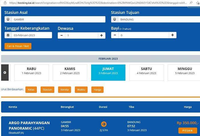Viewport: 200px width, 136px height.
Task: Click the orange arrow icon in Argo Parahyangan row
Action: [x=104, y=124]
